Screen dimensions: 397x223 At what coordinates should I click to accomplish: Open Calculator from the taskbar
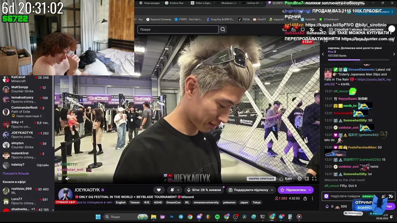tap(290, 217)
